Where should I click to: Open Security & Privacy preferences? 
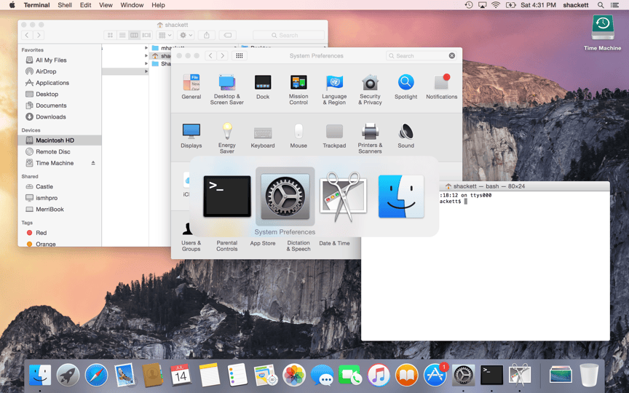point(370,90)
